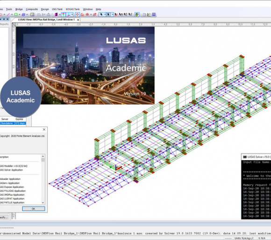Click the Units status bar entry
The image size is (271, 240).
244,238
